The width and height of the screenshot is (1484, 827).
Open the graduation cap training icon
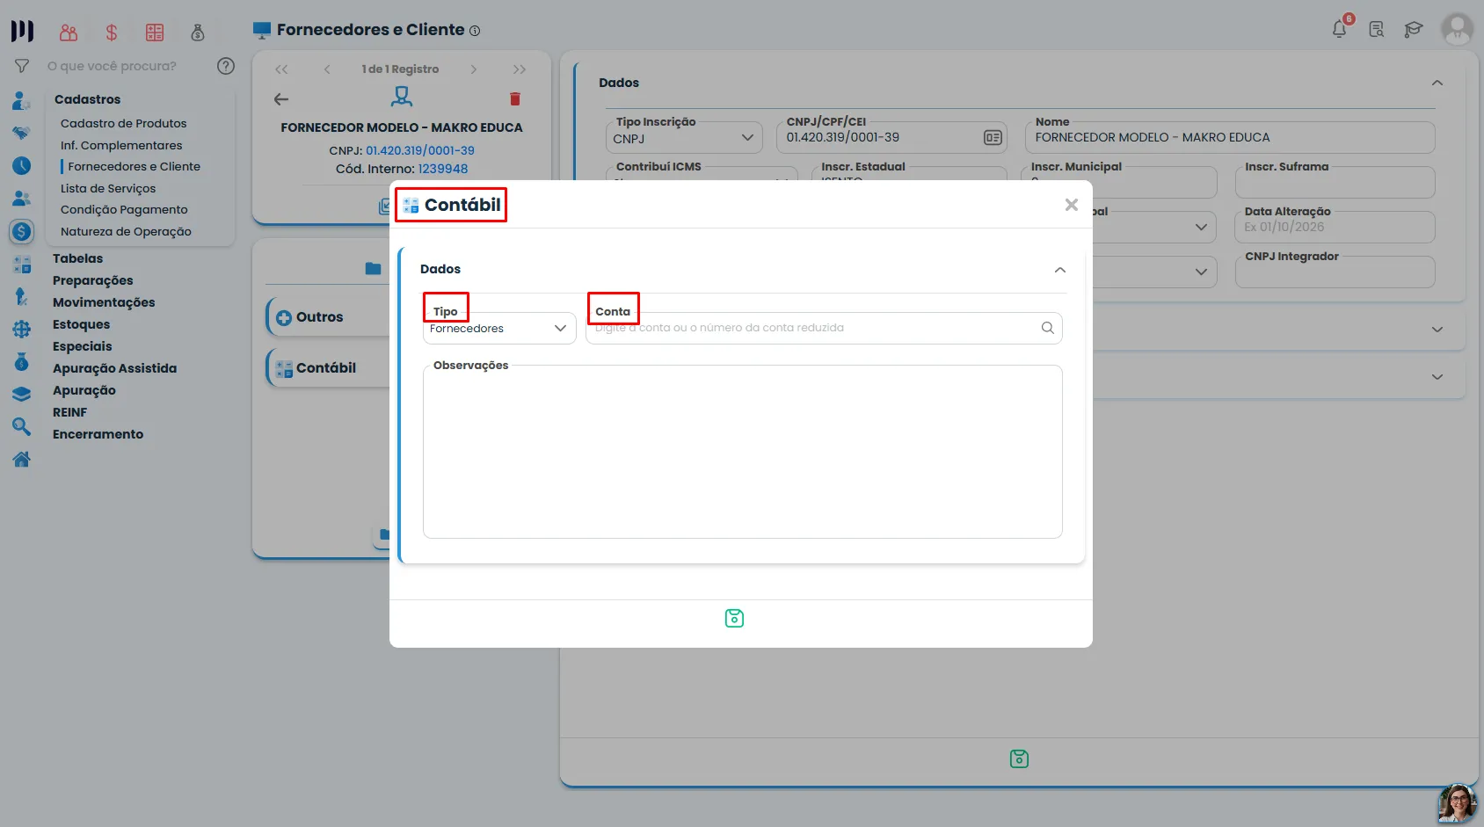point(1414,29)
